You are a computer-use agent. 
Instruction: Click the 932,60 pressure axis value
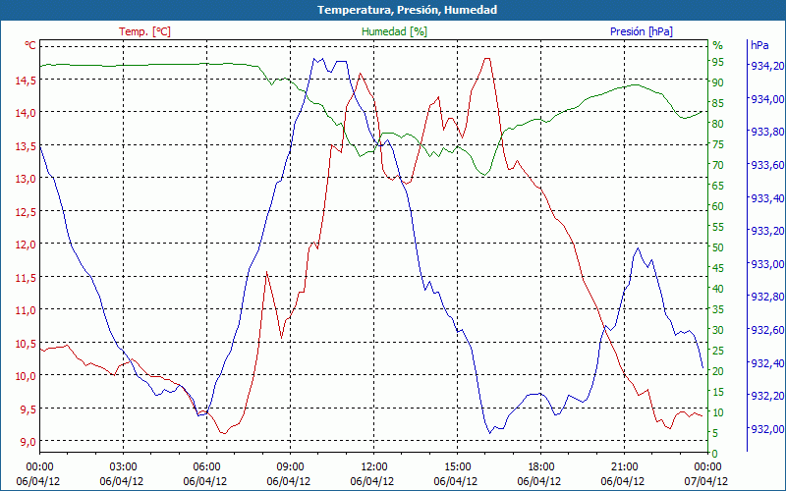(x=767, y=330)
